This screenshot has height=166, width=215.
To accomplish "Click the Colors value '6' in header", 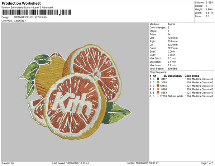I will point(206,6).
